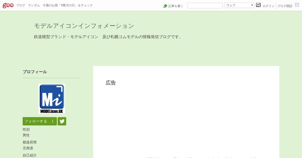This screenshot has width=302, height=158.
Task: Click the ログイン link
Action: pyautogui.click(x=269, y=6)
